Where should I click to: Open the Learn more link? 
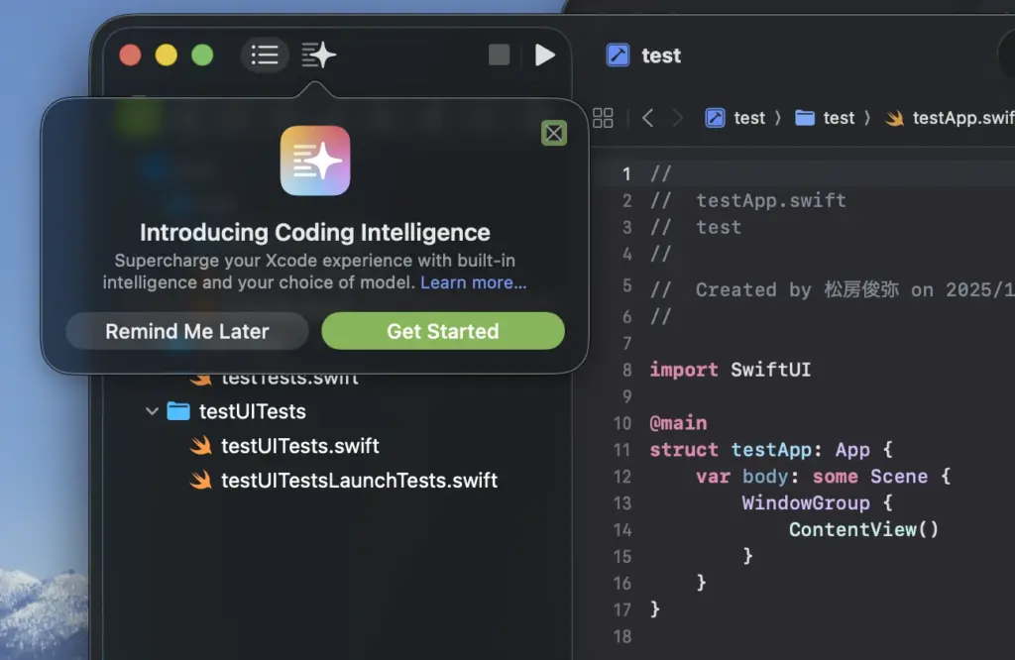click(473, 282)
